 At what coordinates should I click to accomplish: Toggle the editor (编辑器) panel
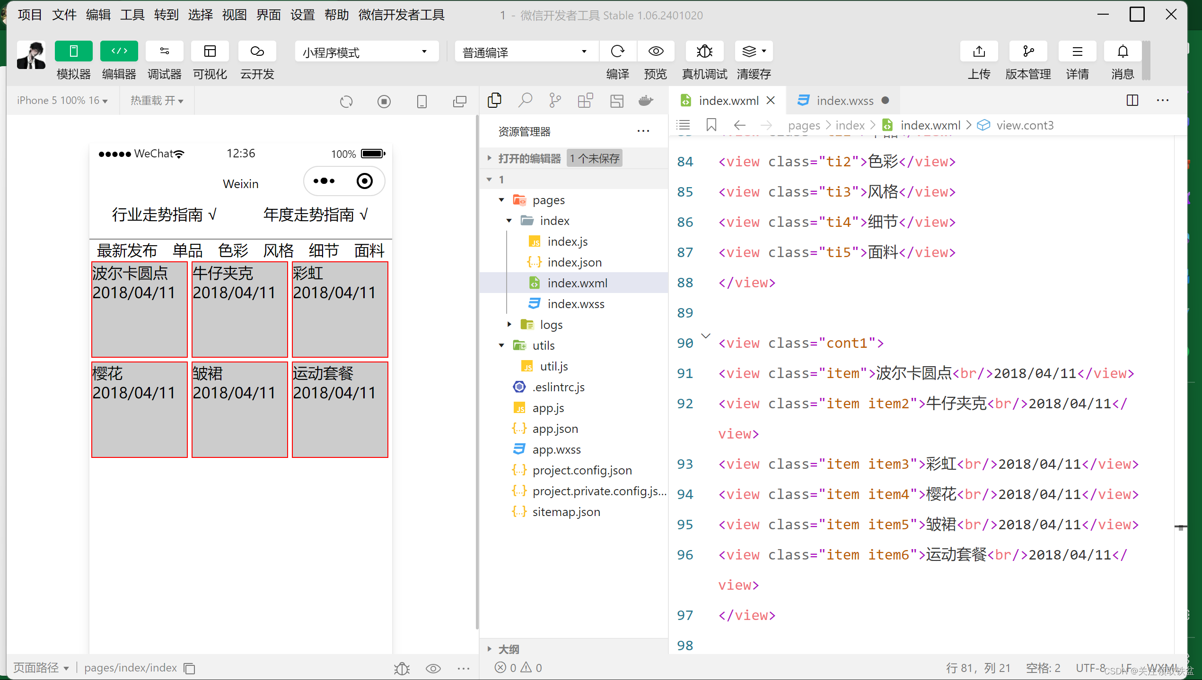(x=119, y=51)
